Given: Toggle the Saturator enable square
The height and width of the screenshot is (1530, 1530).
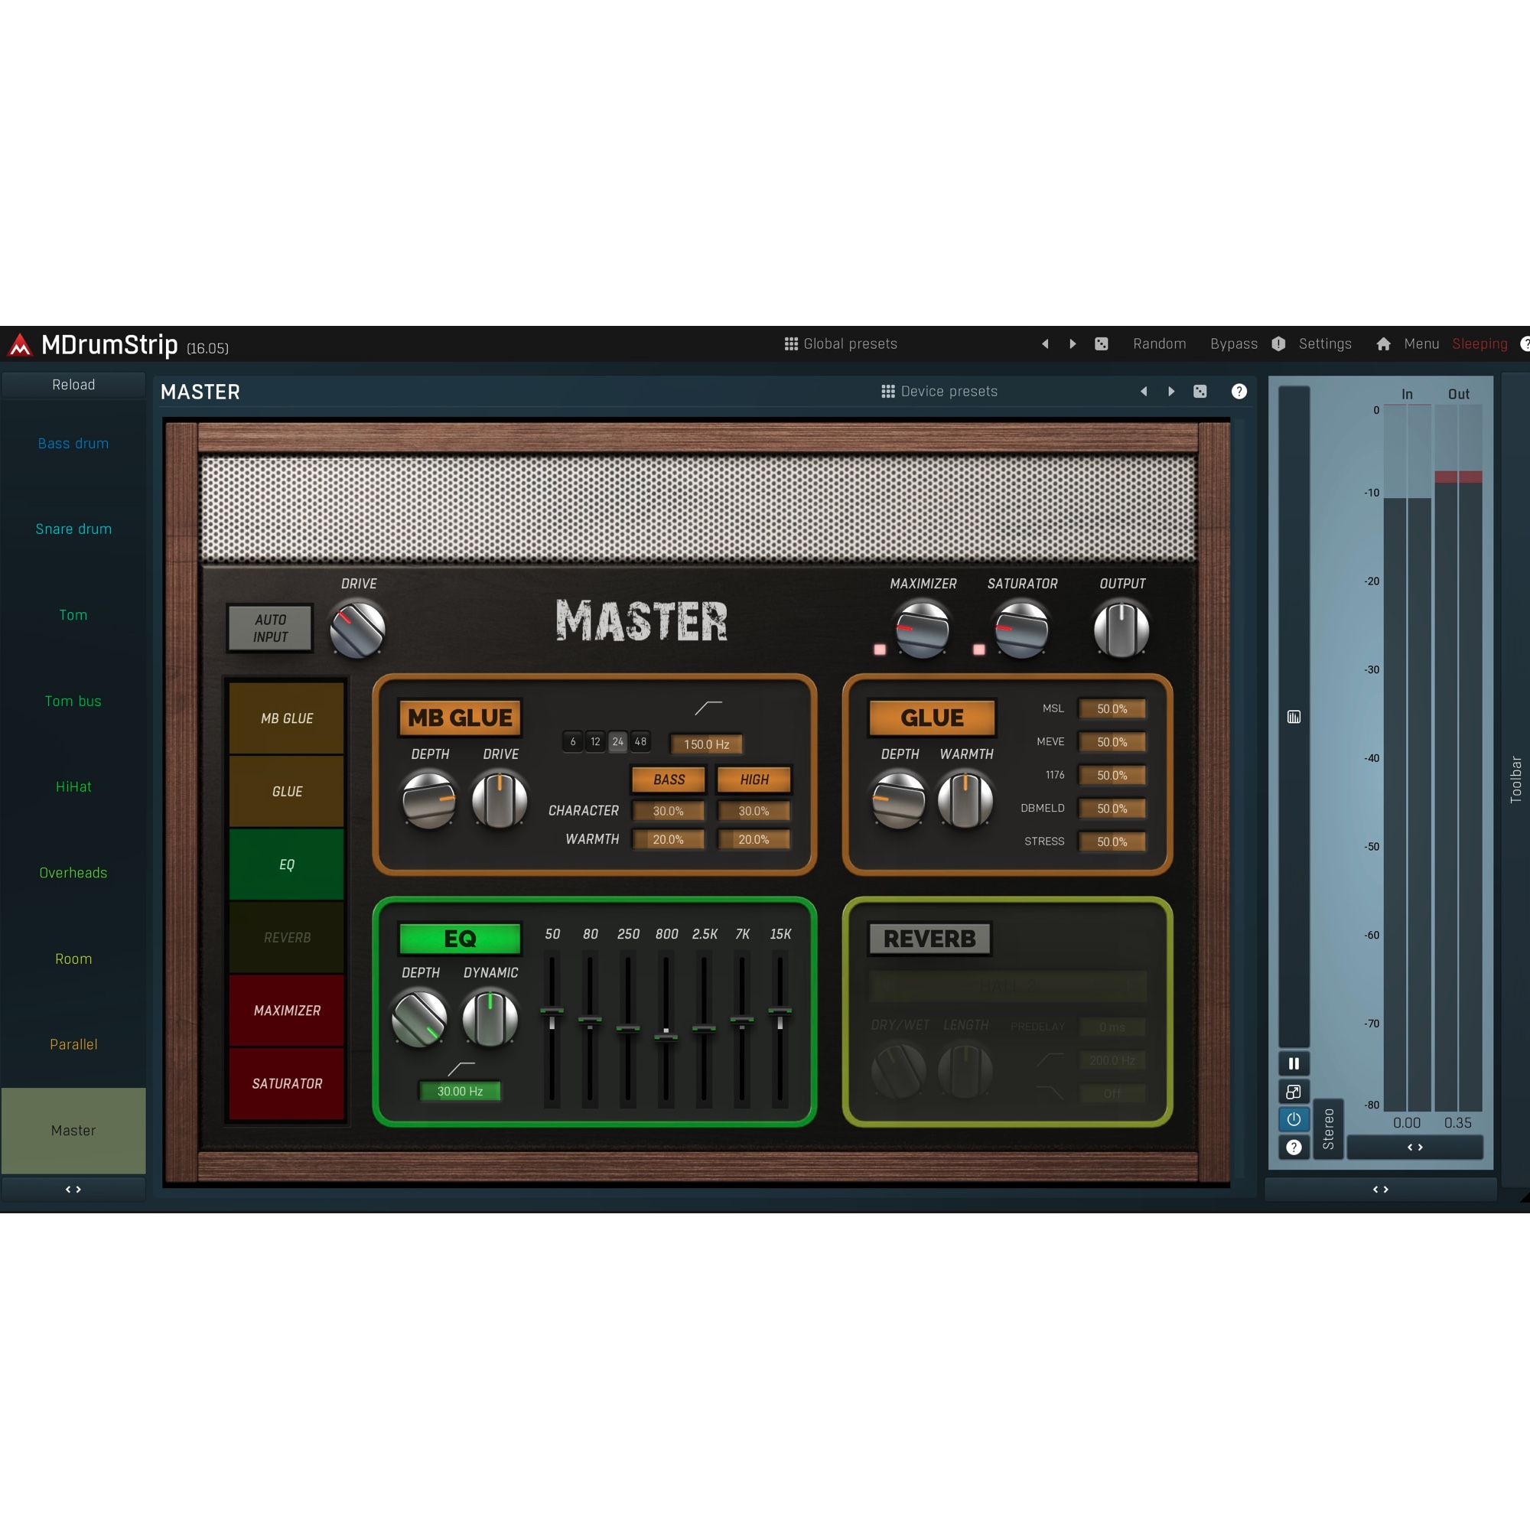Looking at the screenshot, I should click(x=979, y=649).
